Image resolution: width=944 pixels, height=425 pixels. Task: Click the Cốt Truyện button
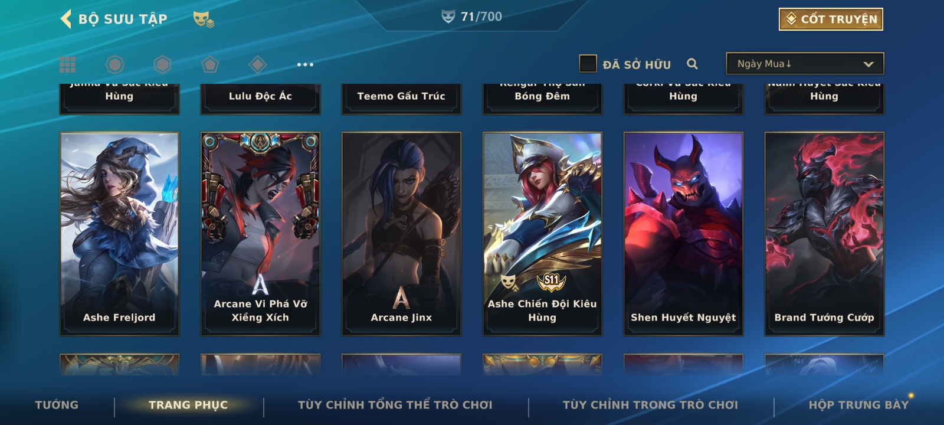[831, 19]
